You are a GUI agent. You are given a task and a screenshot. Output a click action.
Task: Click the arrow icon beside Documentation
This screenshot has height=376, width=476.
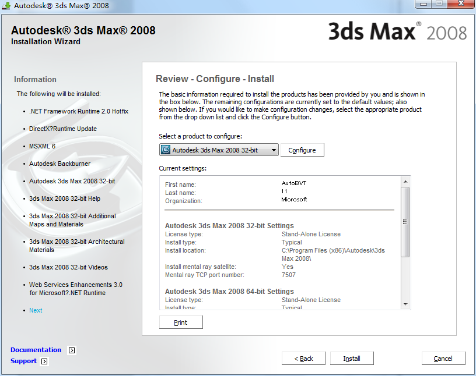[x=72, y=350]
